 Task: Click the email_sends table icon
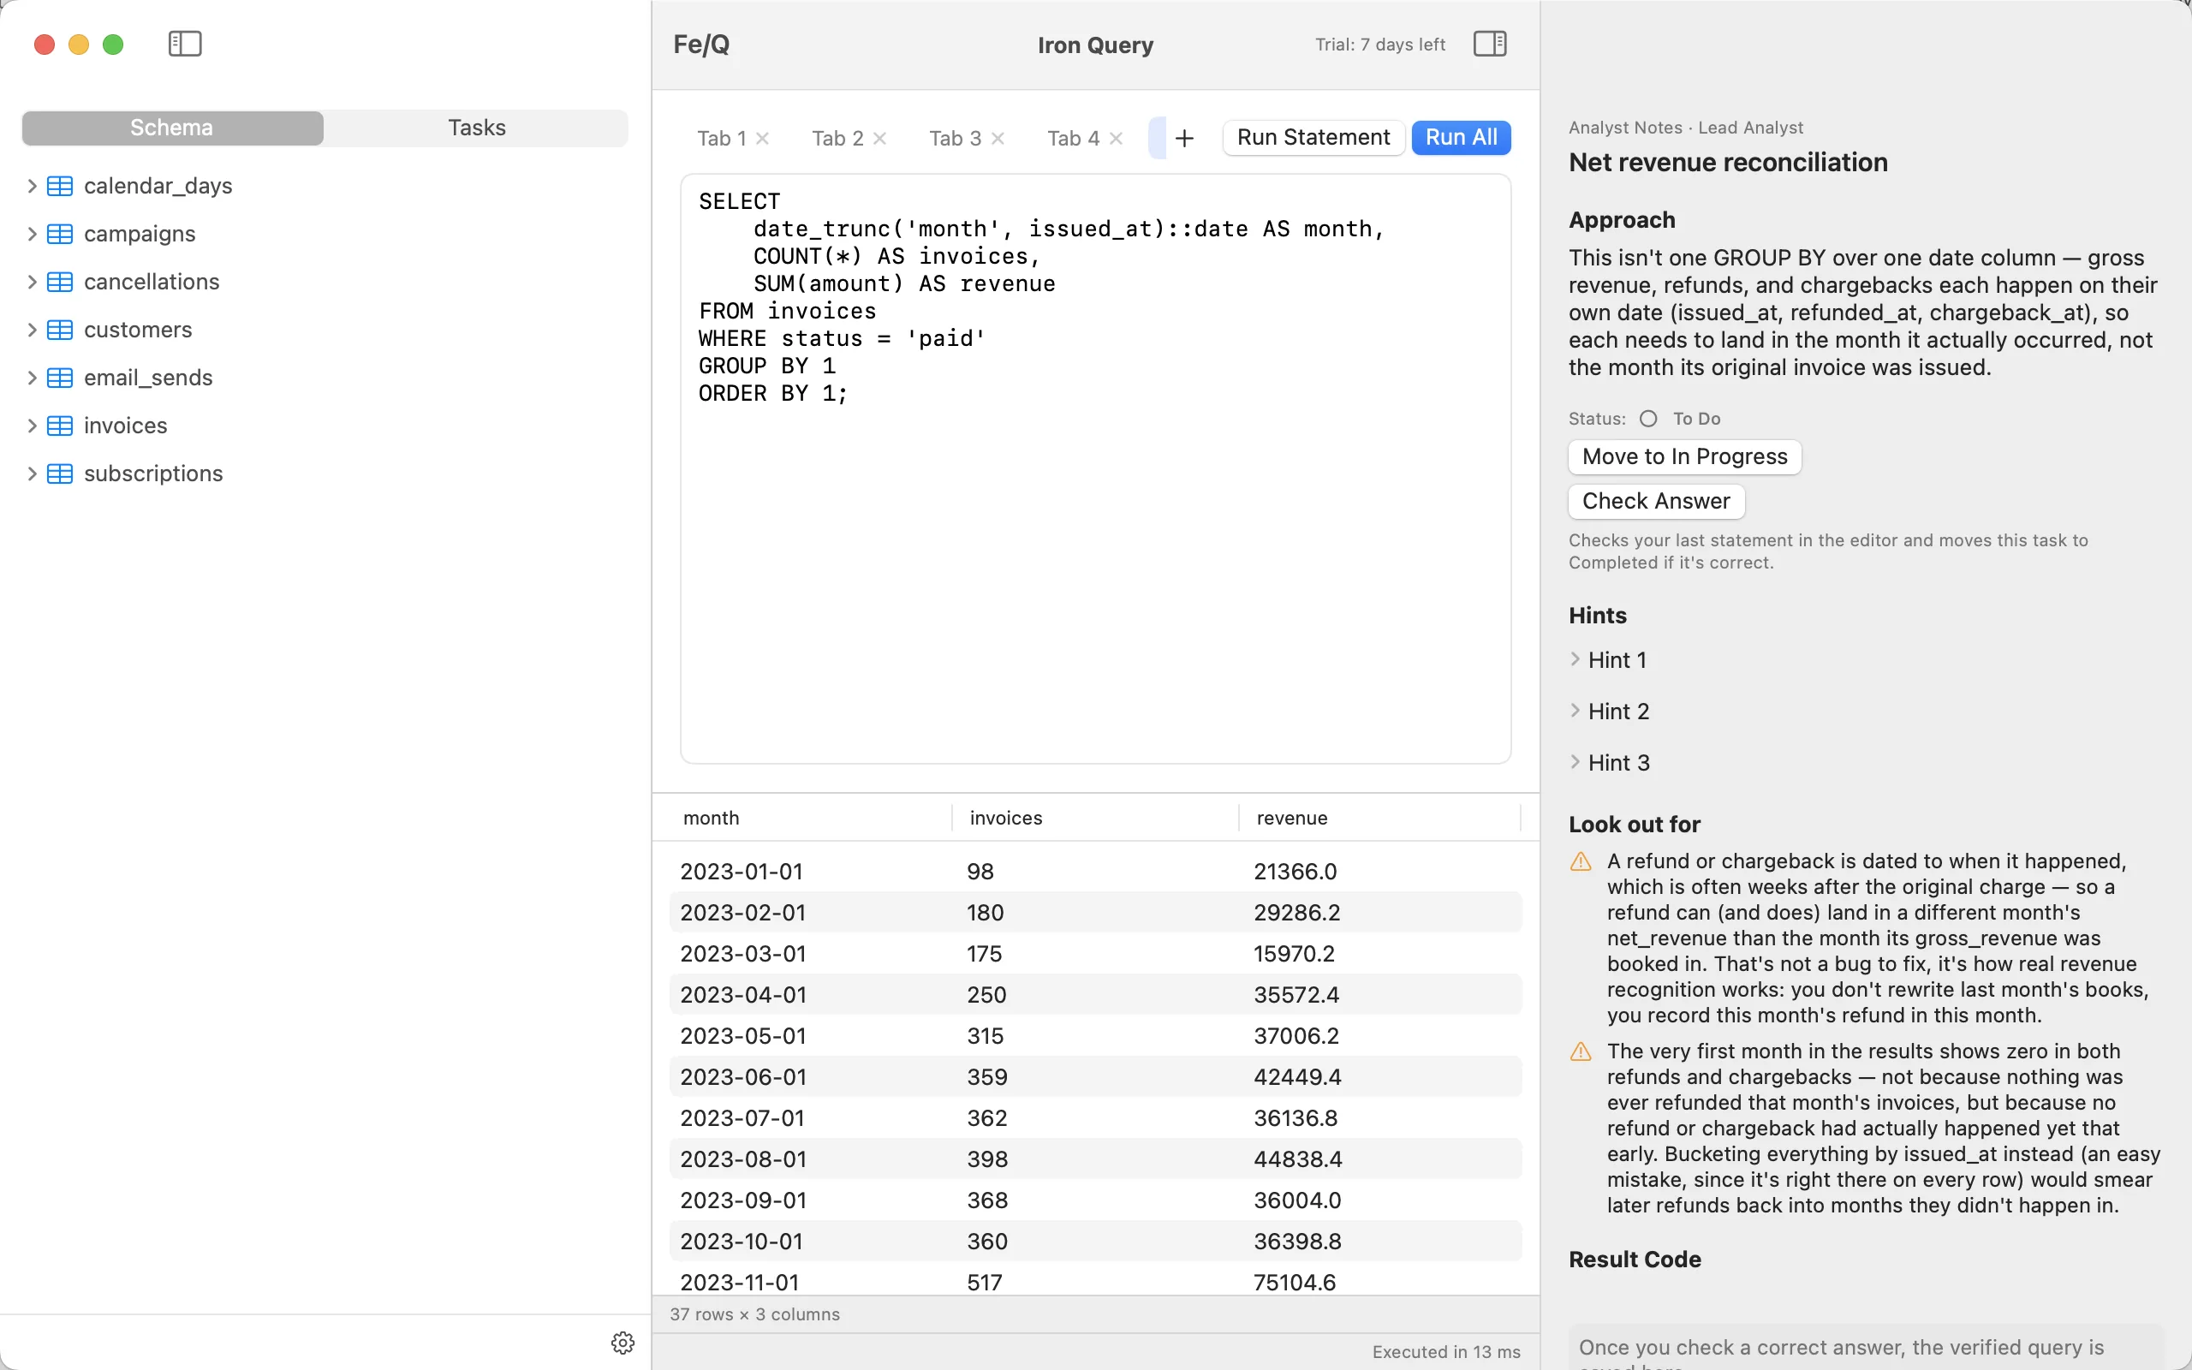(60, 378)
